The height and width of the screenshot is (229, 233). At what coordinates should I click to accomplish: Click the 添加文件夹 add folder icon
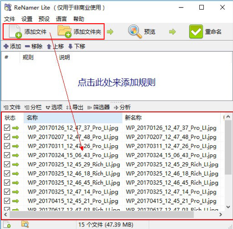tap(65, 31)
